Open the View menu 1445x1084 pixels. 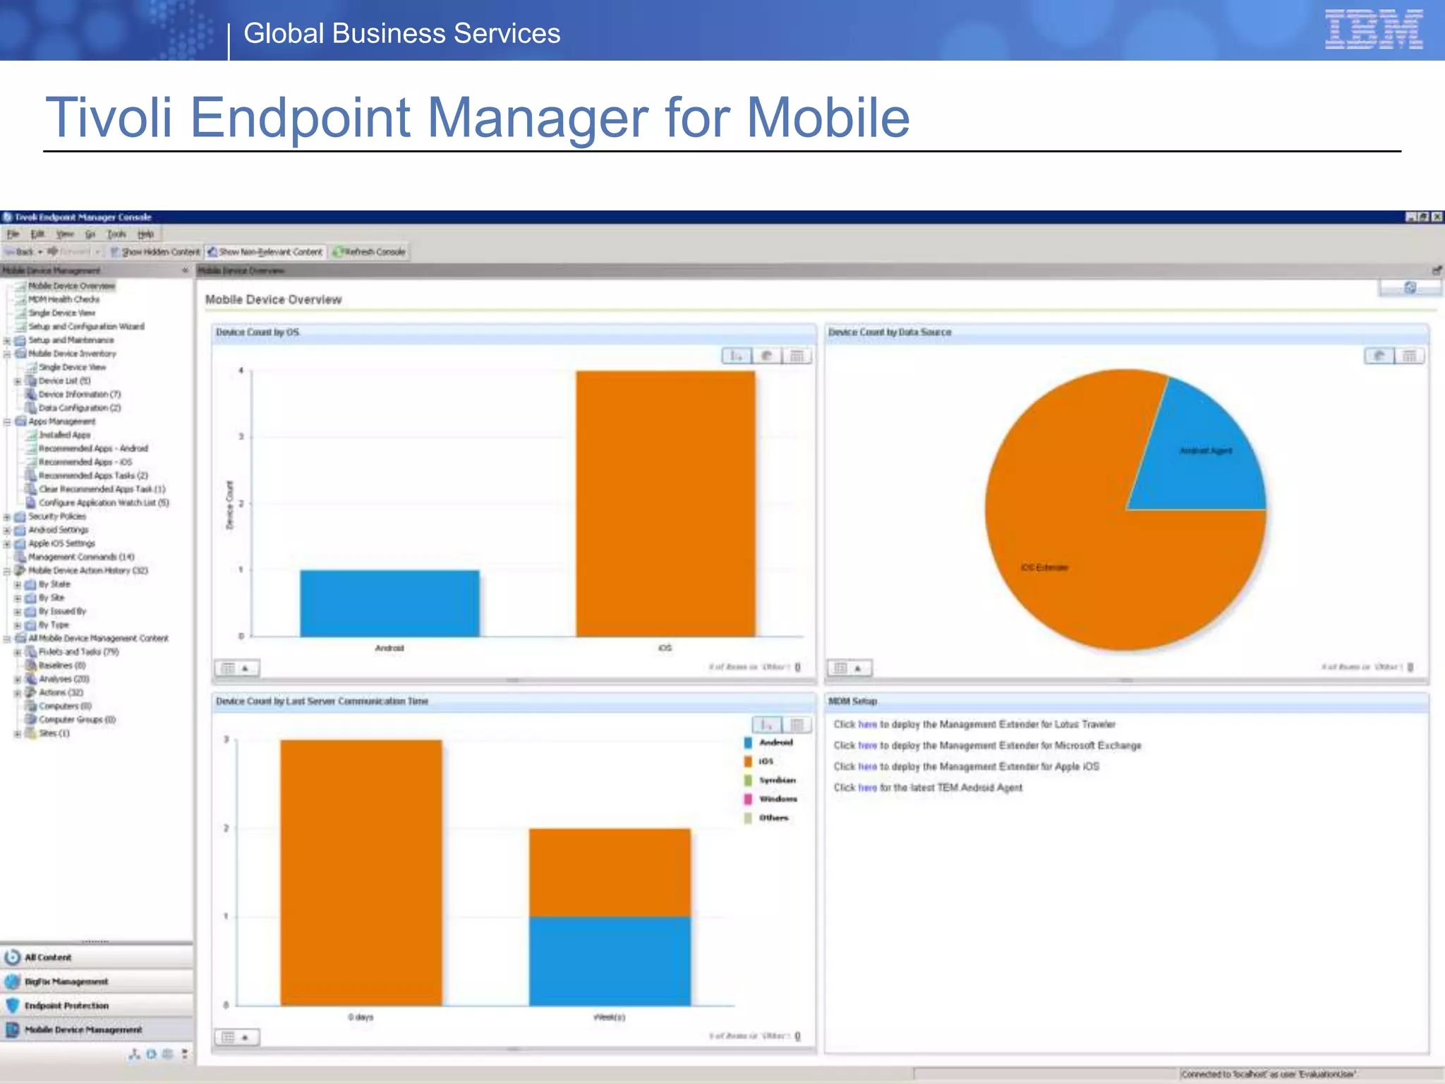65,234
